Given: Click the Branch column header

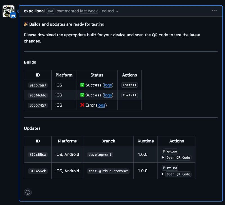Looking at the screenshot, I should pyautogui.click(x=108, y=141).
